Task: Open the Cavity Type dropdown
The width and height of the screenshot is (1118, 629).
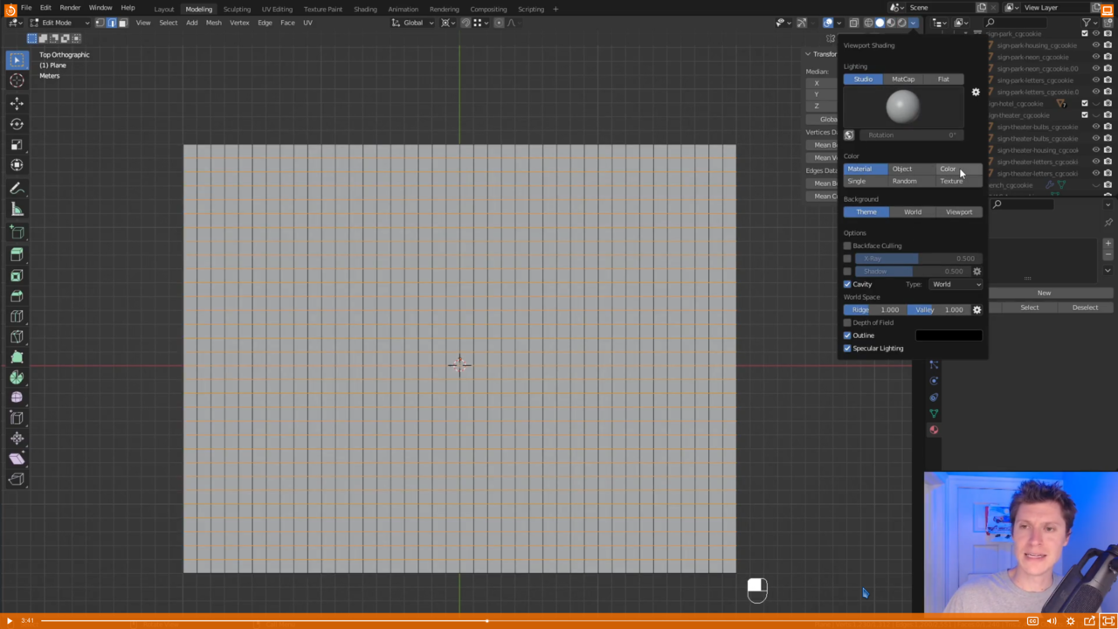Action: [x=956, y=284]
